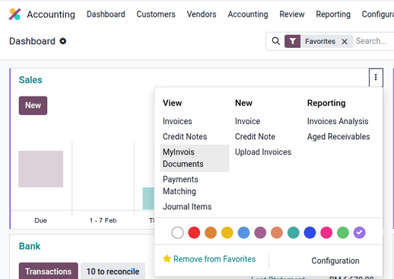
Task: Click the Sales card three-dot menu
Action: coord(376,78)
